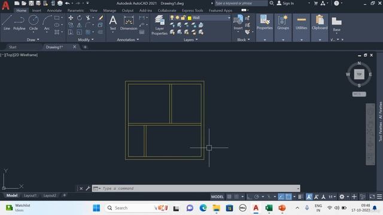Add a new drawing tab with plus
Viewport: 383px width, 215px height.
coord(85,47)
